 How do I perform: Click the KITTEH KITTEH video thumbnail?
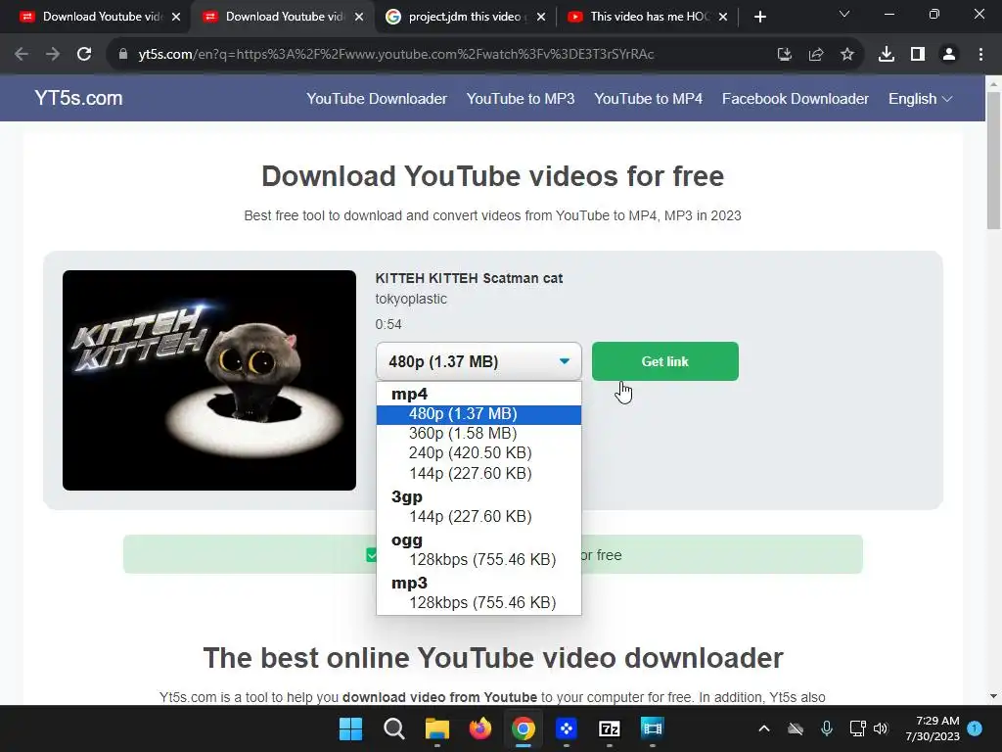[x=209, y=381]
